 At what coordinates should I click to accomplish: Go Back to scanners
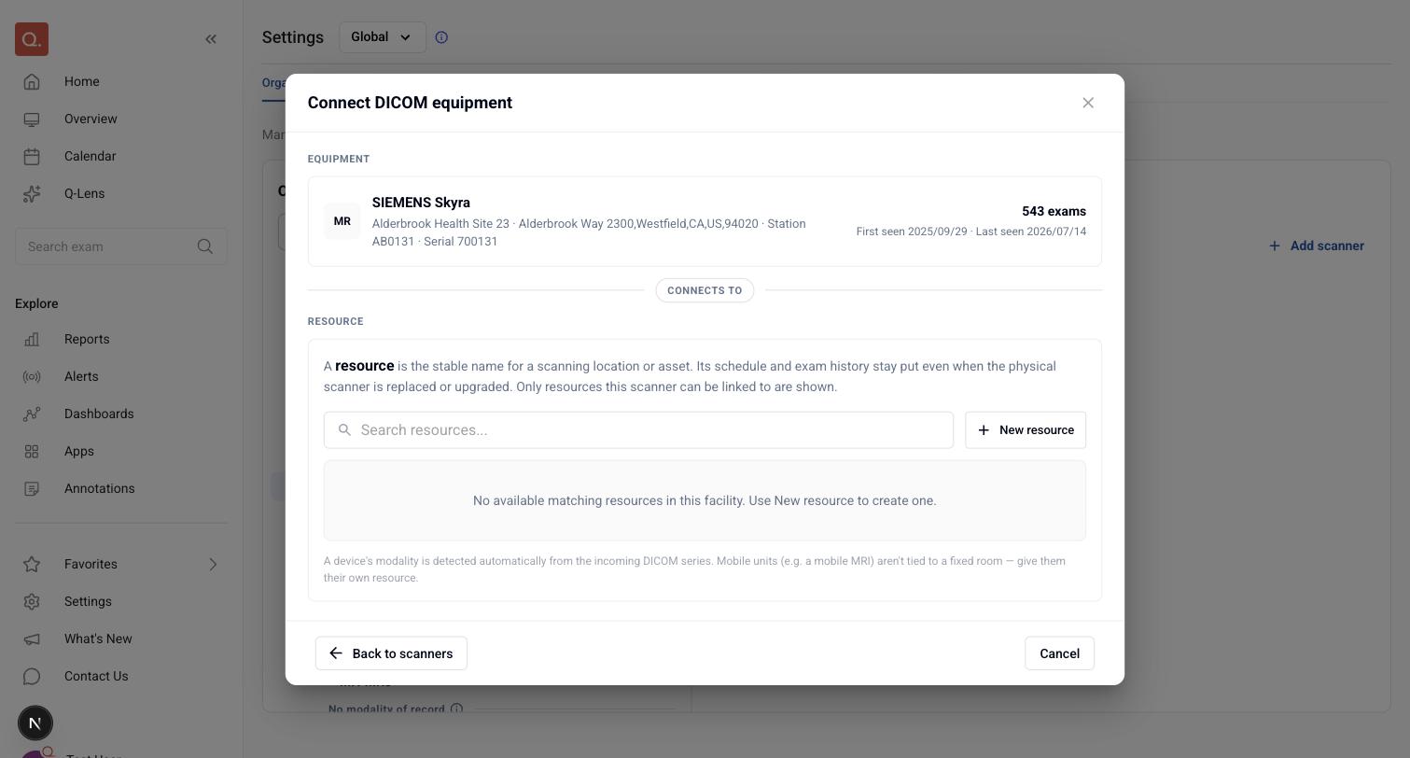click(x=391, y=653)
